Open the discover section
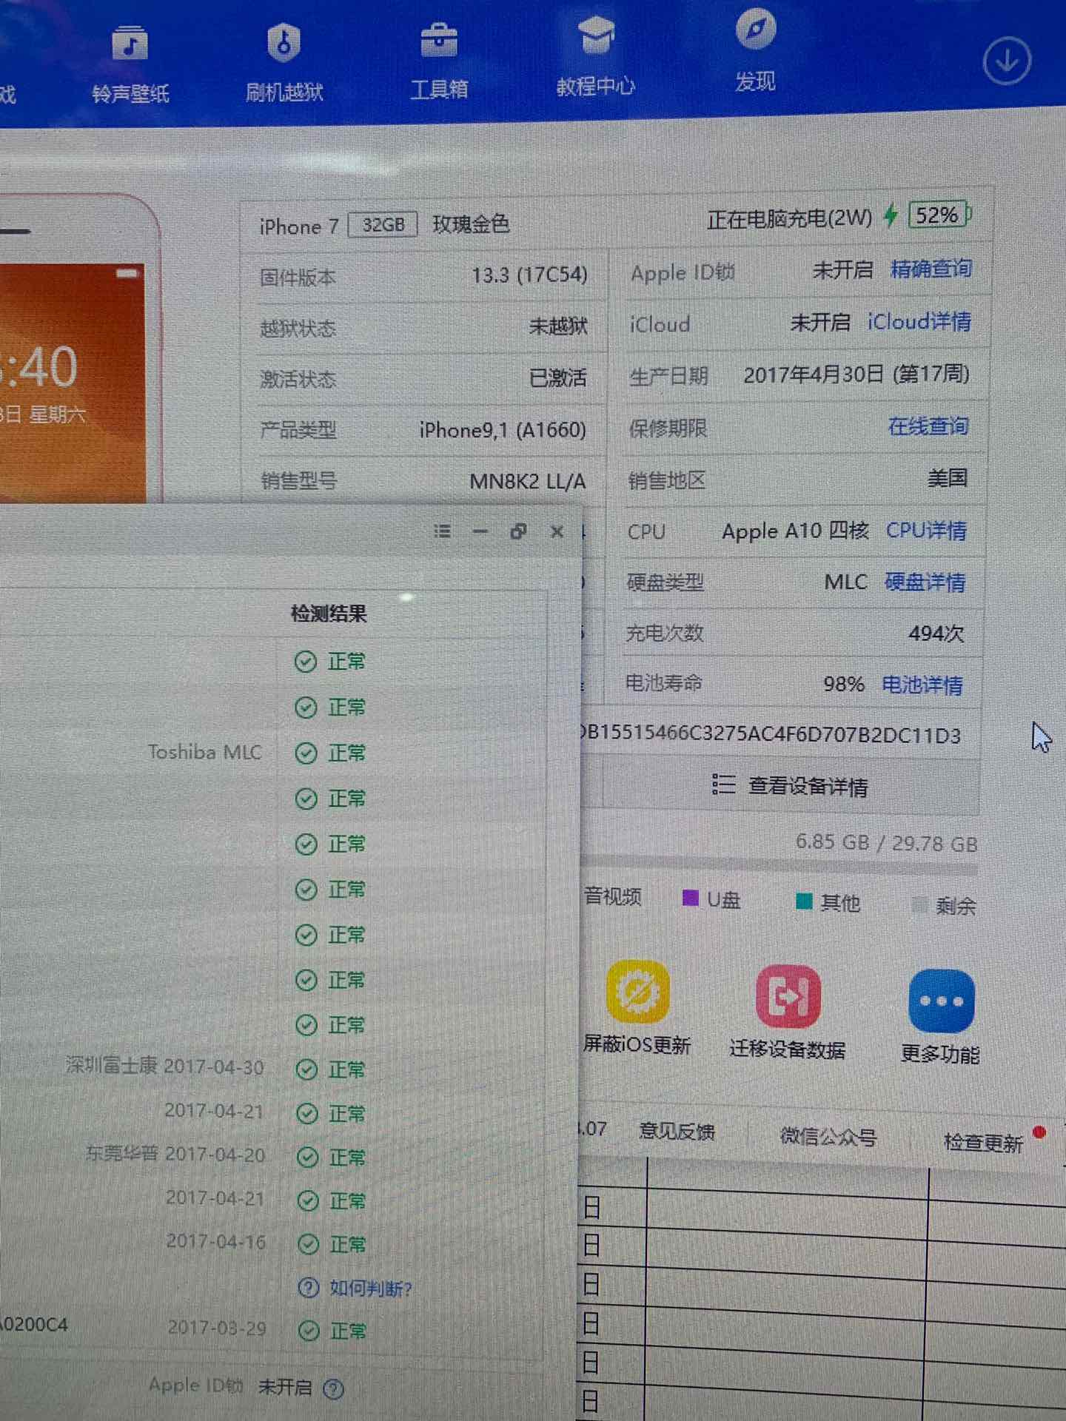Viewport: 1066px width, 1421px height. tap(755, 50)
